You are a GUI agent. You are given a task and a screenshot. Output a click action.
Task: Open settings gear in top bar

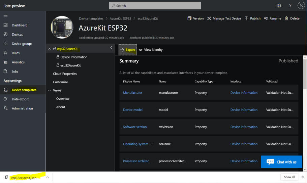click(279, 6)
